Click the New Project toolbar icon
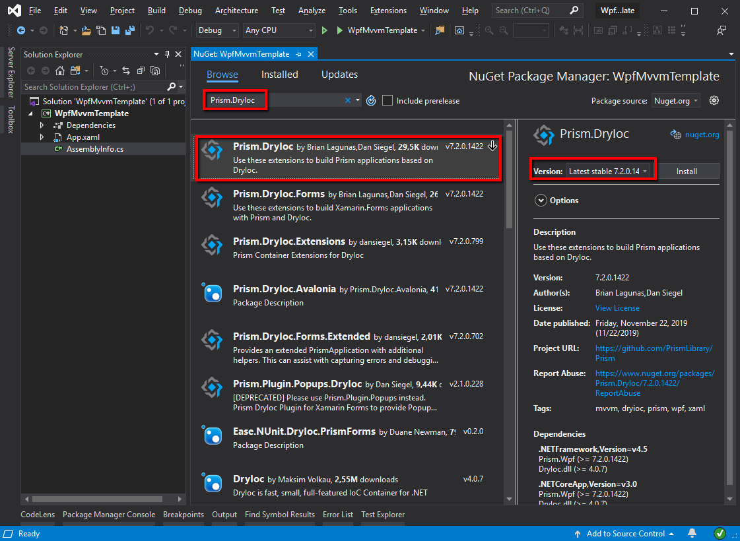740x541 pixels. [64, 30]
